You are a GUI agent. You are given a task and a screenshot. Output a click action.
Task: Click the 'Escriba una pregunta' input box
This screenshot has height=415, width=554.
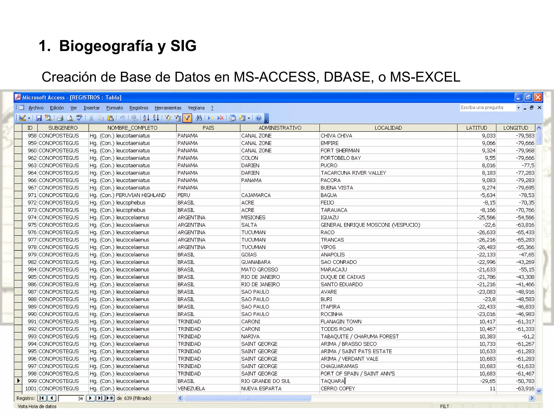[488, 108]
